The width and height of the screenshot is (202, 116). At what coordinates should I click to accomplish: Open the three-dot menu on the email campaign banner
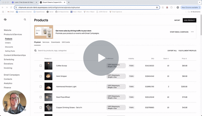(192, 32)
